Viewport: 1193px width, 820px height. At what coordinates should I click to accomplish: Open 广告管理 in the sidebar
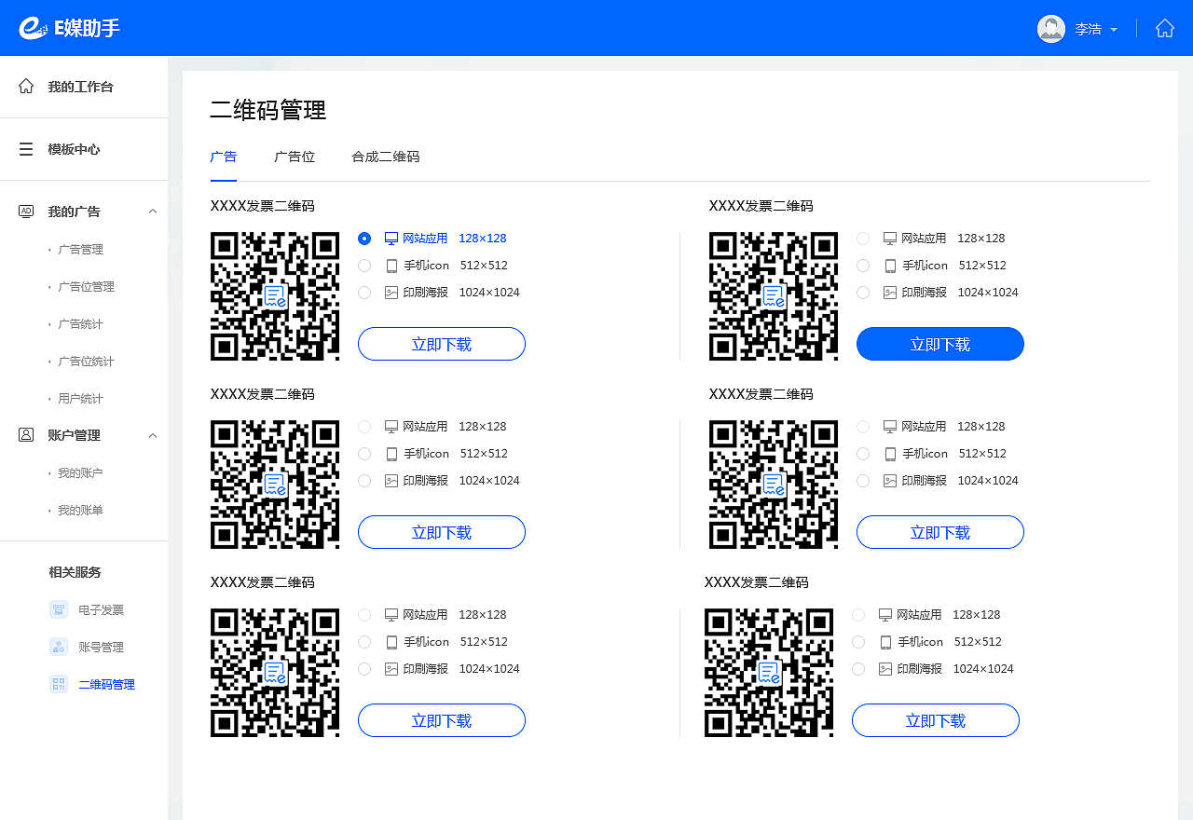tap(80, 249)
